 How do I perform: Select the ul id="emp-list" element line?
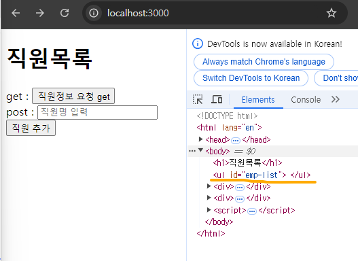coord(262,175)
